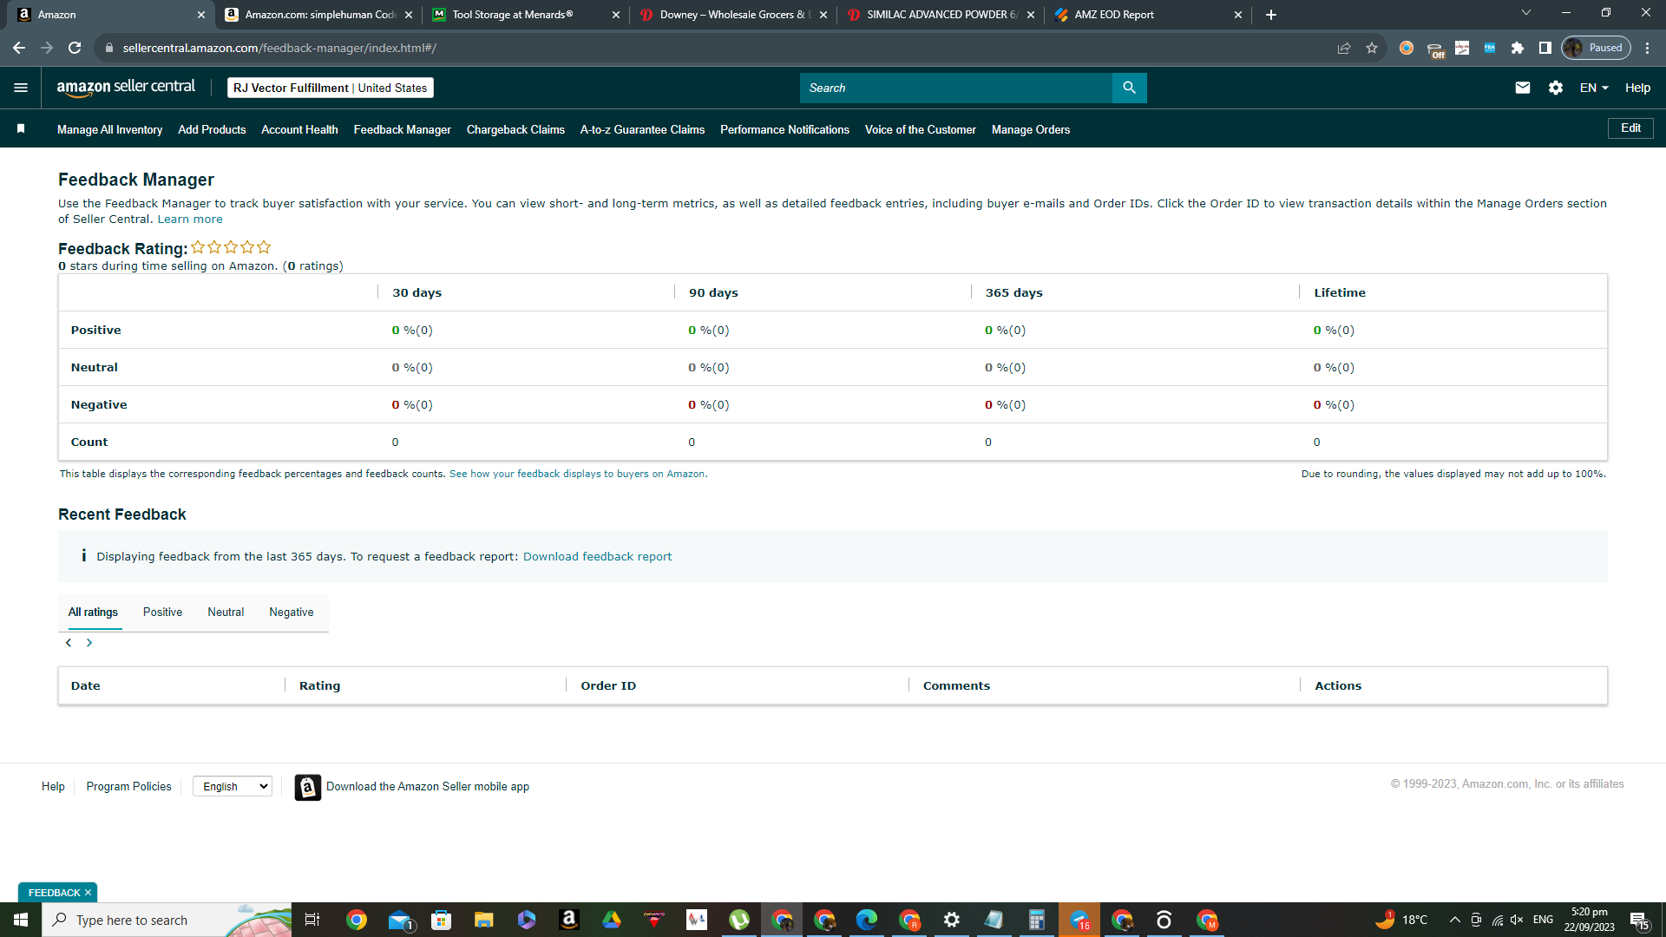
Task: Go to Manage Orders
Action: [x=1030, y=129]
